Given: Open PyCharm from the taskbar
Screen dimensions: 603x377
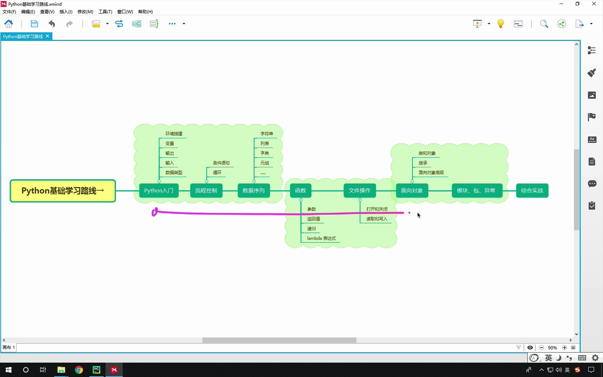Looking at the screenshot, I should (97, 370).
